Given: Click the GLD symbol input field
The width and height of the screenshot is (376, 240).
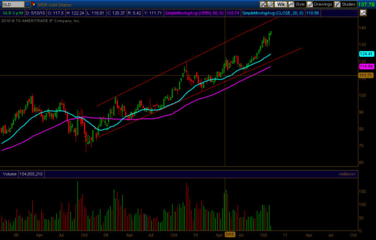Looking at the screenshot, I should click(13, 5).
